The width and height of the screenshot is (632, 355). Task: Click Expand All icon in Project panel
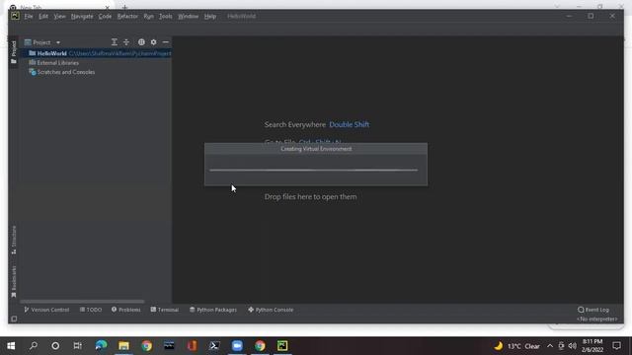click(115, 42)
